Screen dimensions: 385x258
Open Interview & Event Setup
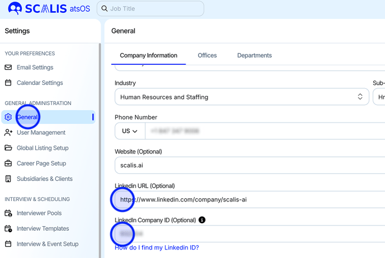tap(47, 244)
